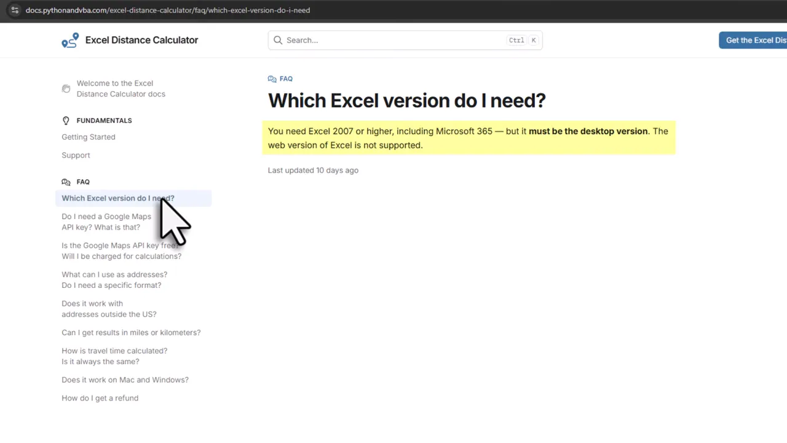787x443 pixels.
Task: Open the Support page
Action: pyautogui.click(x=76, y=155)
